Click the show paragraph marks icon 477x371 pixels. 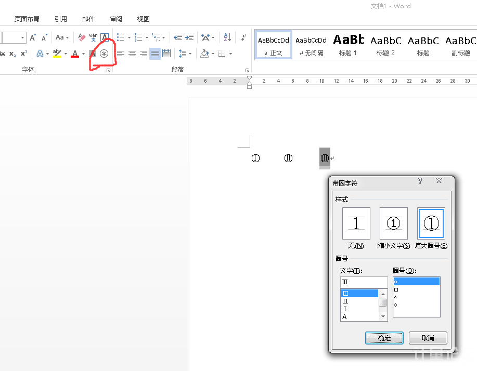(243, 37)
